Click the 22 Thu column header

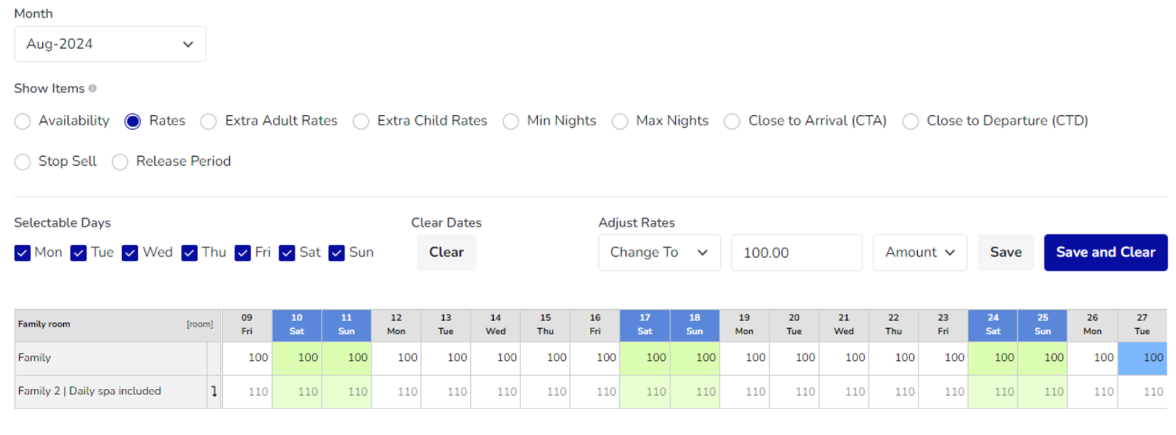(894, 325)
